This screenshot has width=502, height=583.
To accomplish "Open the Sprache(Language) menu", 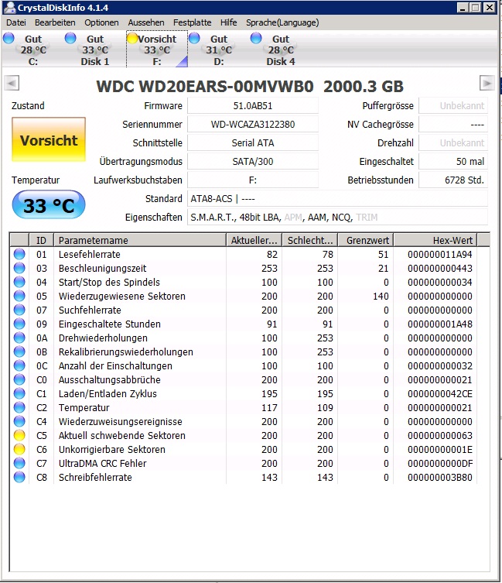I will [282, 22].
